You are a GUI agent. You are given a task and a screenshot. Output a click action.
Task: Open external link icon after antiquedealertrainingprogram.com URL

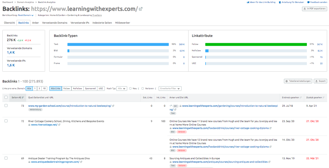click(81, 162)
